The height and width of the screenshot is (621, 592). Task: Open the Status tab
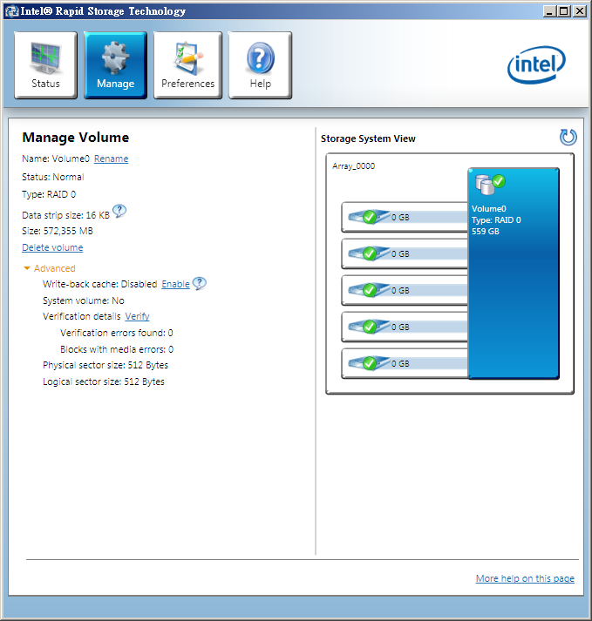click(45, 65)
